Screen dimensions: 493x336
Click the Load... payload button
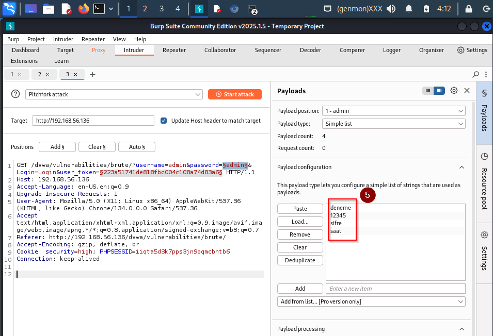(x=300, y=222)
